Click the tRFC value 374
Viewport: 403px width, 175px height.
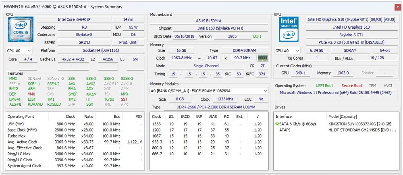[x=262, y=74]
